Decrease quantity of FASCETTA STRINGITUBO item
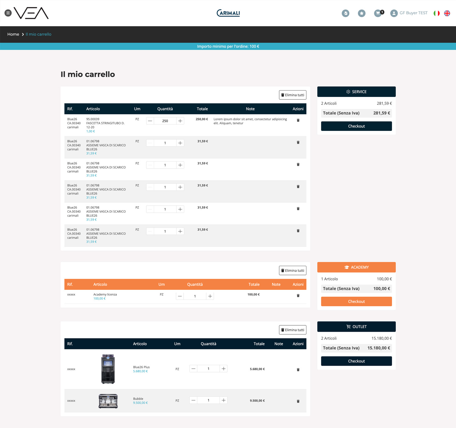This screenshot has width=456, height=428. 150,121
